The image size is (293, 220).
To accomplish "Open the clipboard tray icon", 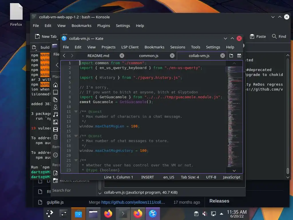I will click(196, 214).
